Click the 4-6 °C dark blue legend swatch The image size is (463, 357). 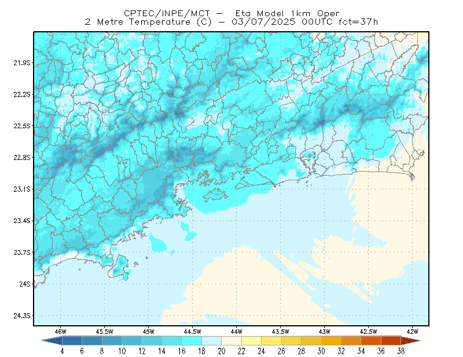tap(72, 341)
